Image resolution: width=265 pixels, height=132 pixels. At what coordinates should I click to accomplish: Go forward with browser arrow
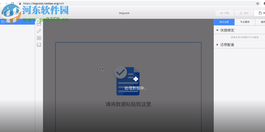click(6, 3)
